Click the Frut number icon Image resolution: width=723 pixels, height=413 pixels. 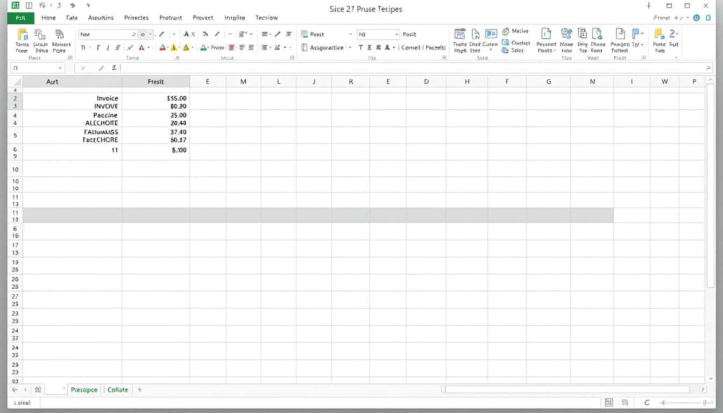pyautogui.click(x=673, y=34)
